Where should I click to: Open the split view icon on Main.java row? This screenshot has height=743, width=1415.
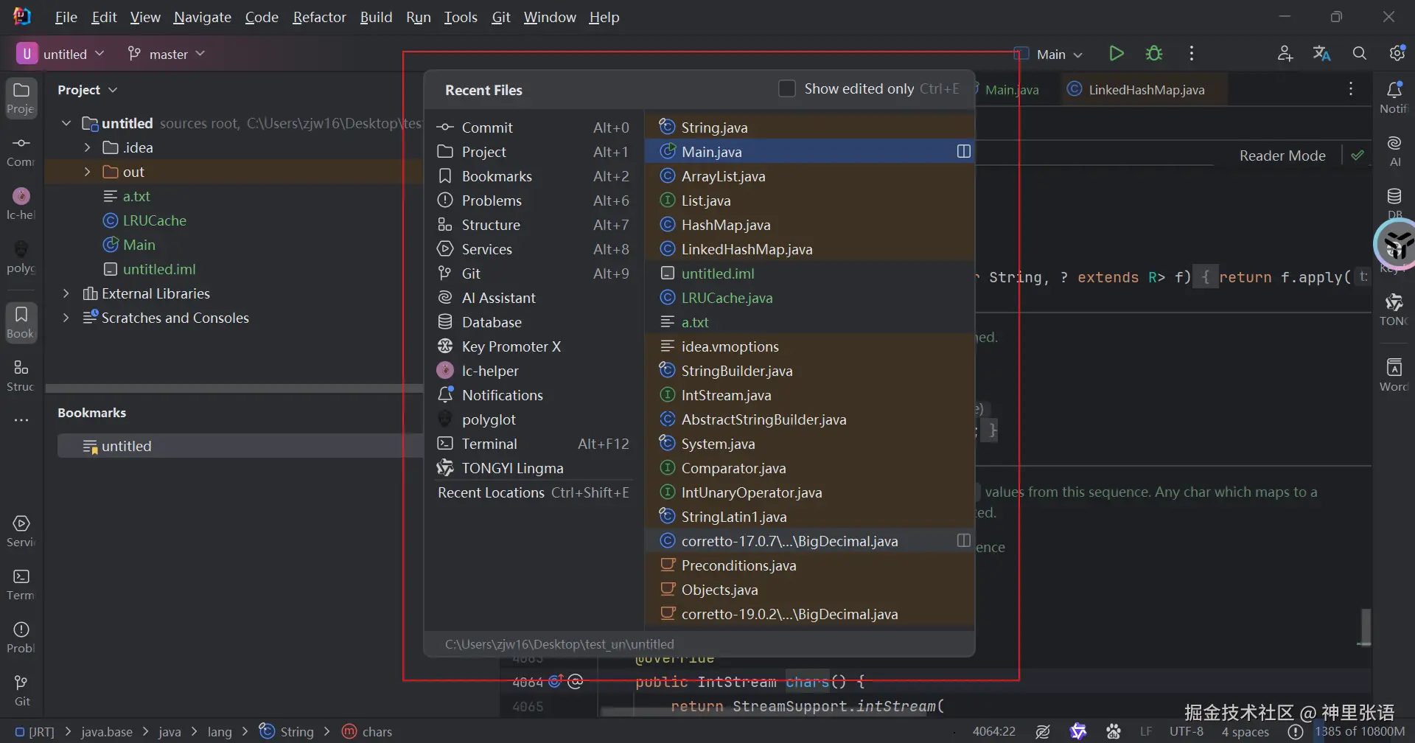coord(963,151)
